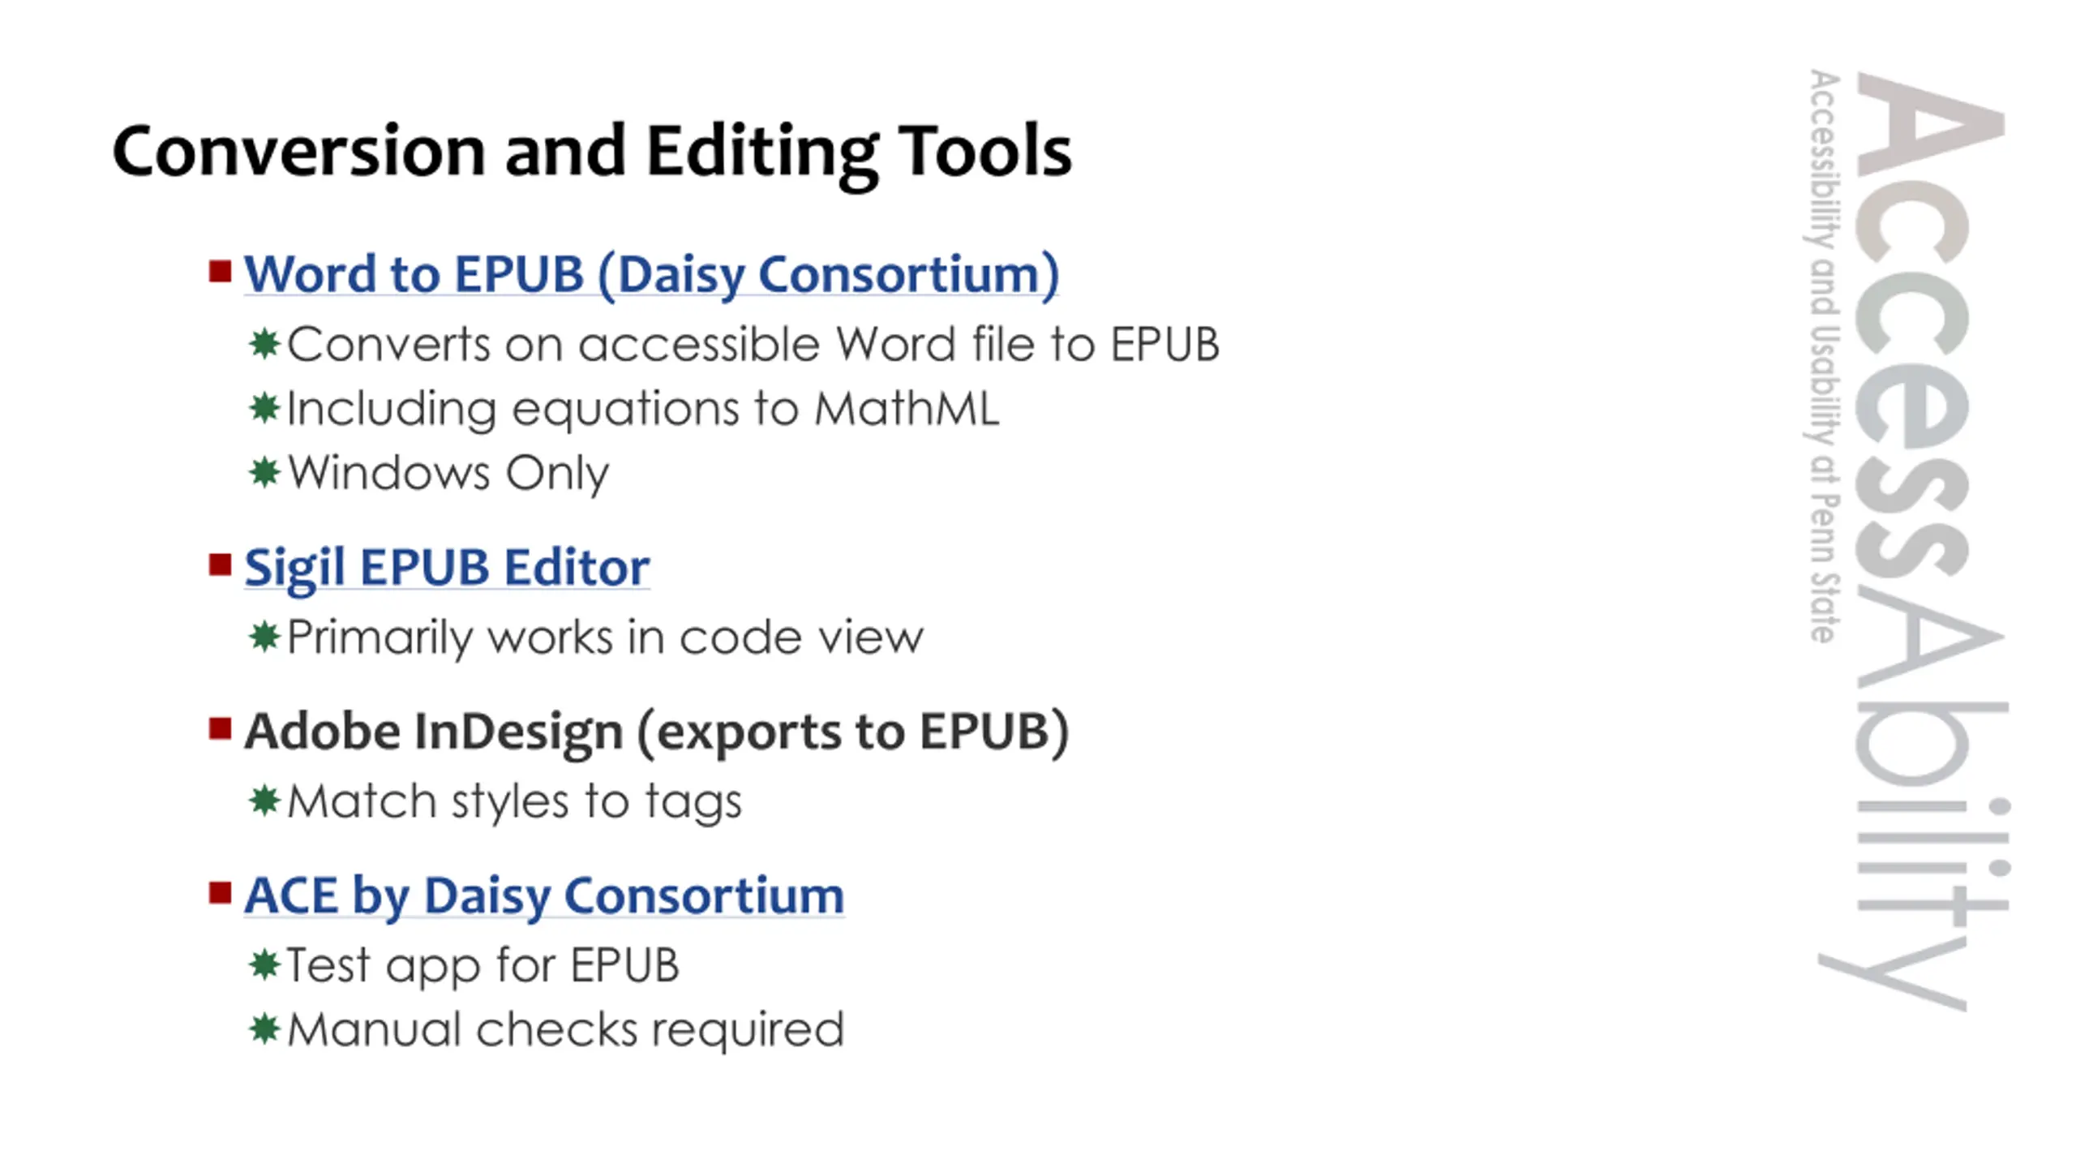Open the Sigil EPUB Editor link
The image size is (2076, 1168).
[447, 566]
